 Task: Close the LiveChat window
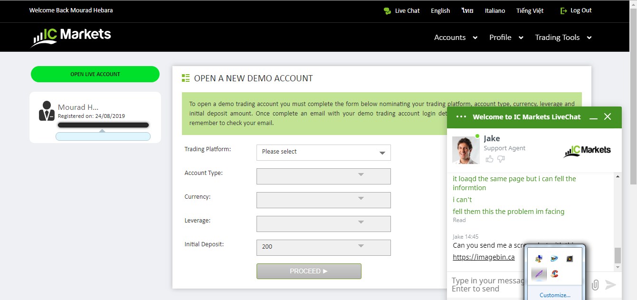coord(608,116)
